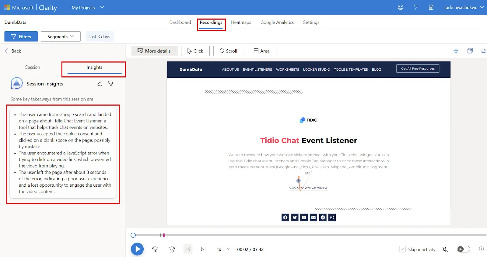Select the Session tab
Image resolution: width=487 pixels, height=257 pixels.
tap(33, 67)
